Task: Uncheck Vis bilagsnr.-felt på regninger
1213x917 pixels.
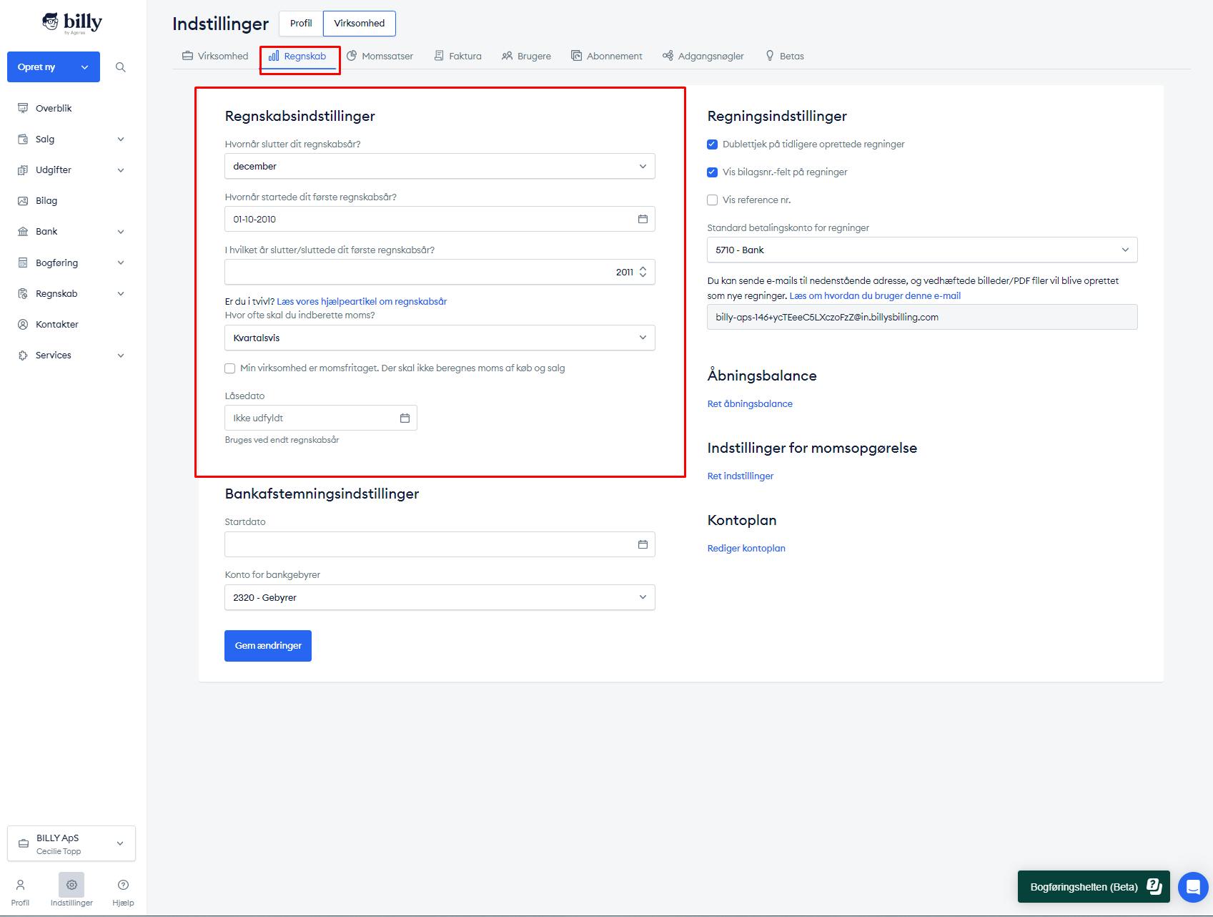Action: (x=712, y=172)
